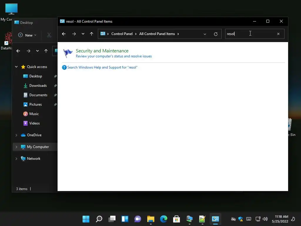Go back in Control Panel window
301x226 pixels.
(64, 34)
